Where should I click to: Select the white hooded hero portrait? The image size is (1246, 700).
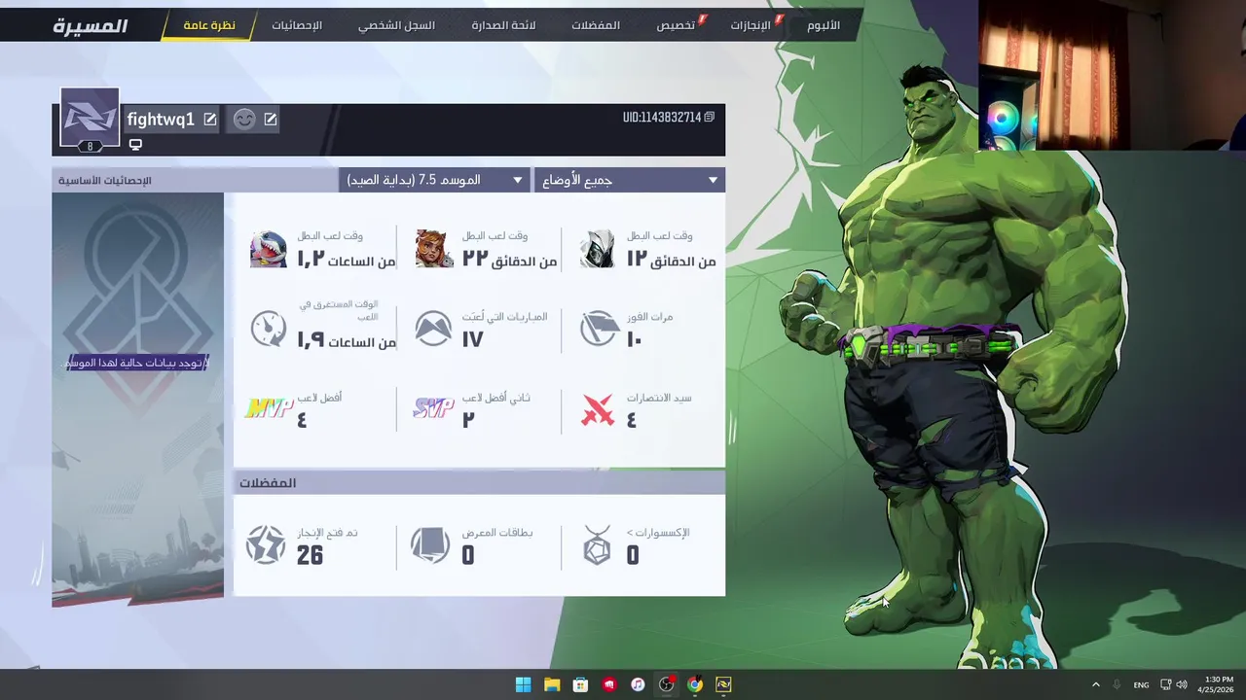tap(598, 249)
